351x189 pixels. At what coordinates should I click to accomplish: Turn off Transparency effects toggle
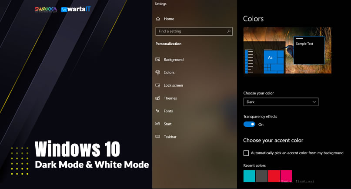click(x=249, y=124)
